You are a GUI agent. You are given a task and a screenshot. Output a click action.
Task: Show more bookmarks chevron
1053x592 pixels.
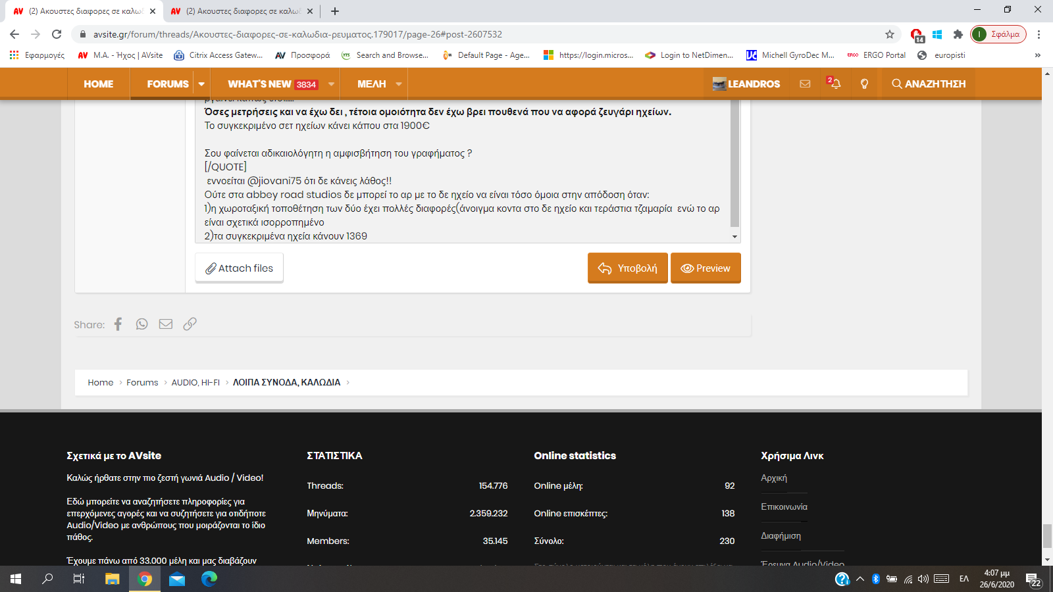pyautogui.click(x=1038, y=55)
